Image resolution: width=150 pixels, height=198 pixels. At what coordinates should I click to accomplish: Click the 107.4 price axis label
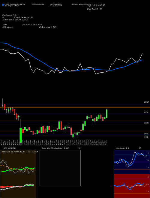click(x=146, y=112)
